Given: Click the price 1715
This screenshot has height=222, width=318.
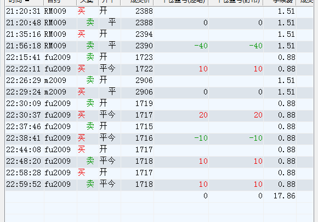Looking at the screenshot, I should pyautogui.click(x=144, y=126).
